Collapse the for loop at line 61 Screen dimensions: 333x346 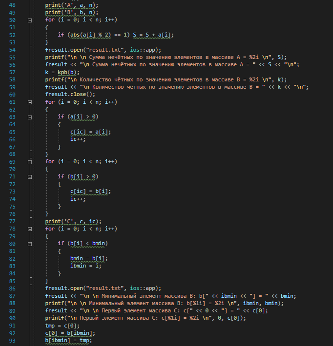(30, 102)
